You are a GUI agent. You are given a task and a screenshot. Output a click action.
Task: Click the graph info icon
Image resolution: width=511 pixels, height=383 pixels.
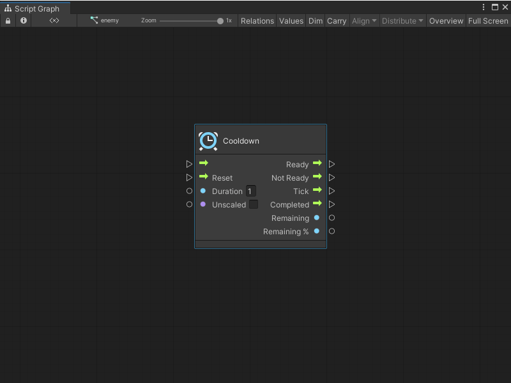pyautogui.click(x=24, y=20)
